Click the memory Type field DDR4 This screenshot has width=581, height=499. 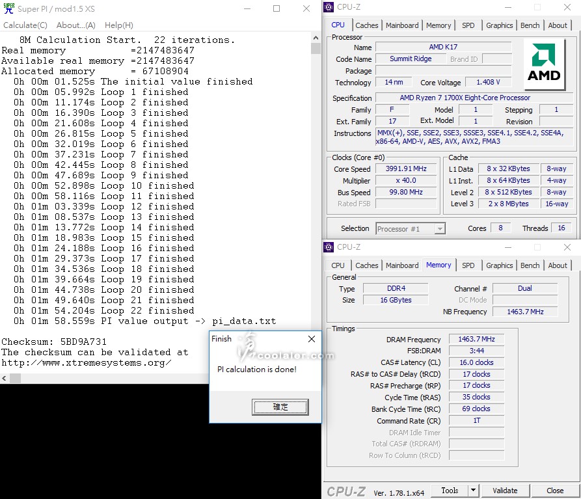[396, 288]
